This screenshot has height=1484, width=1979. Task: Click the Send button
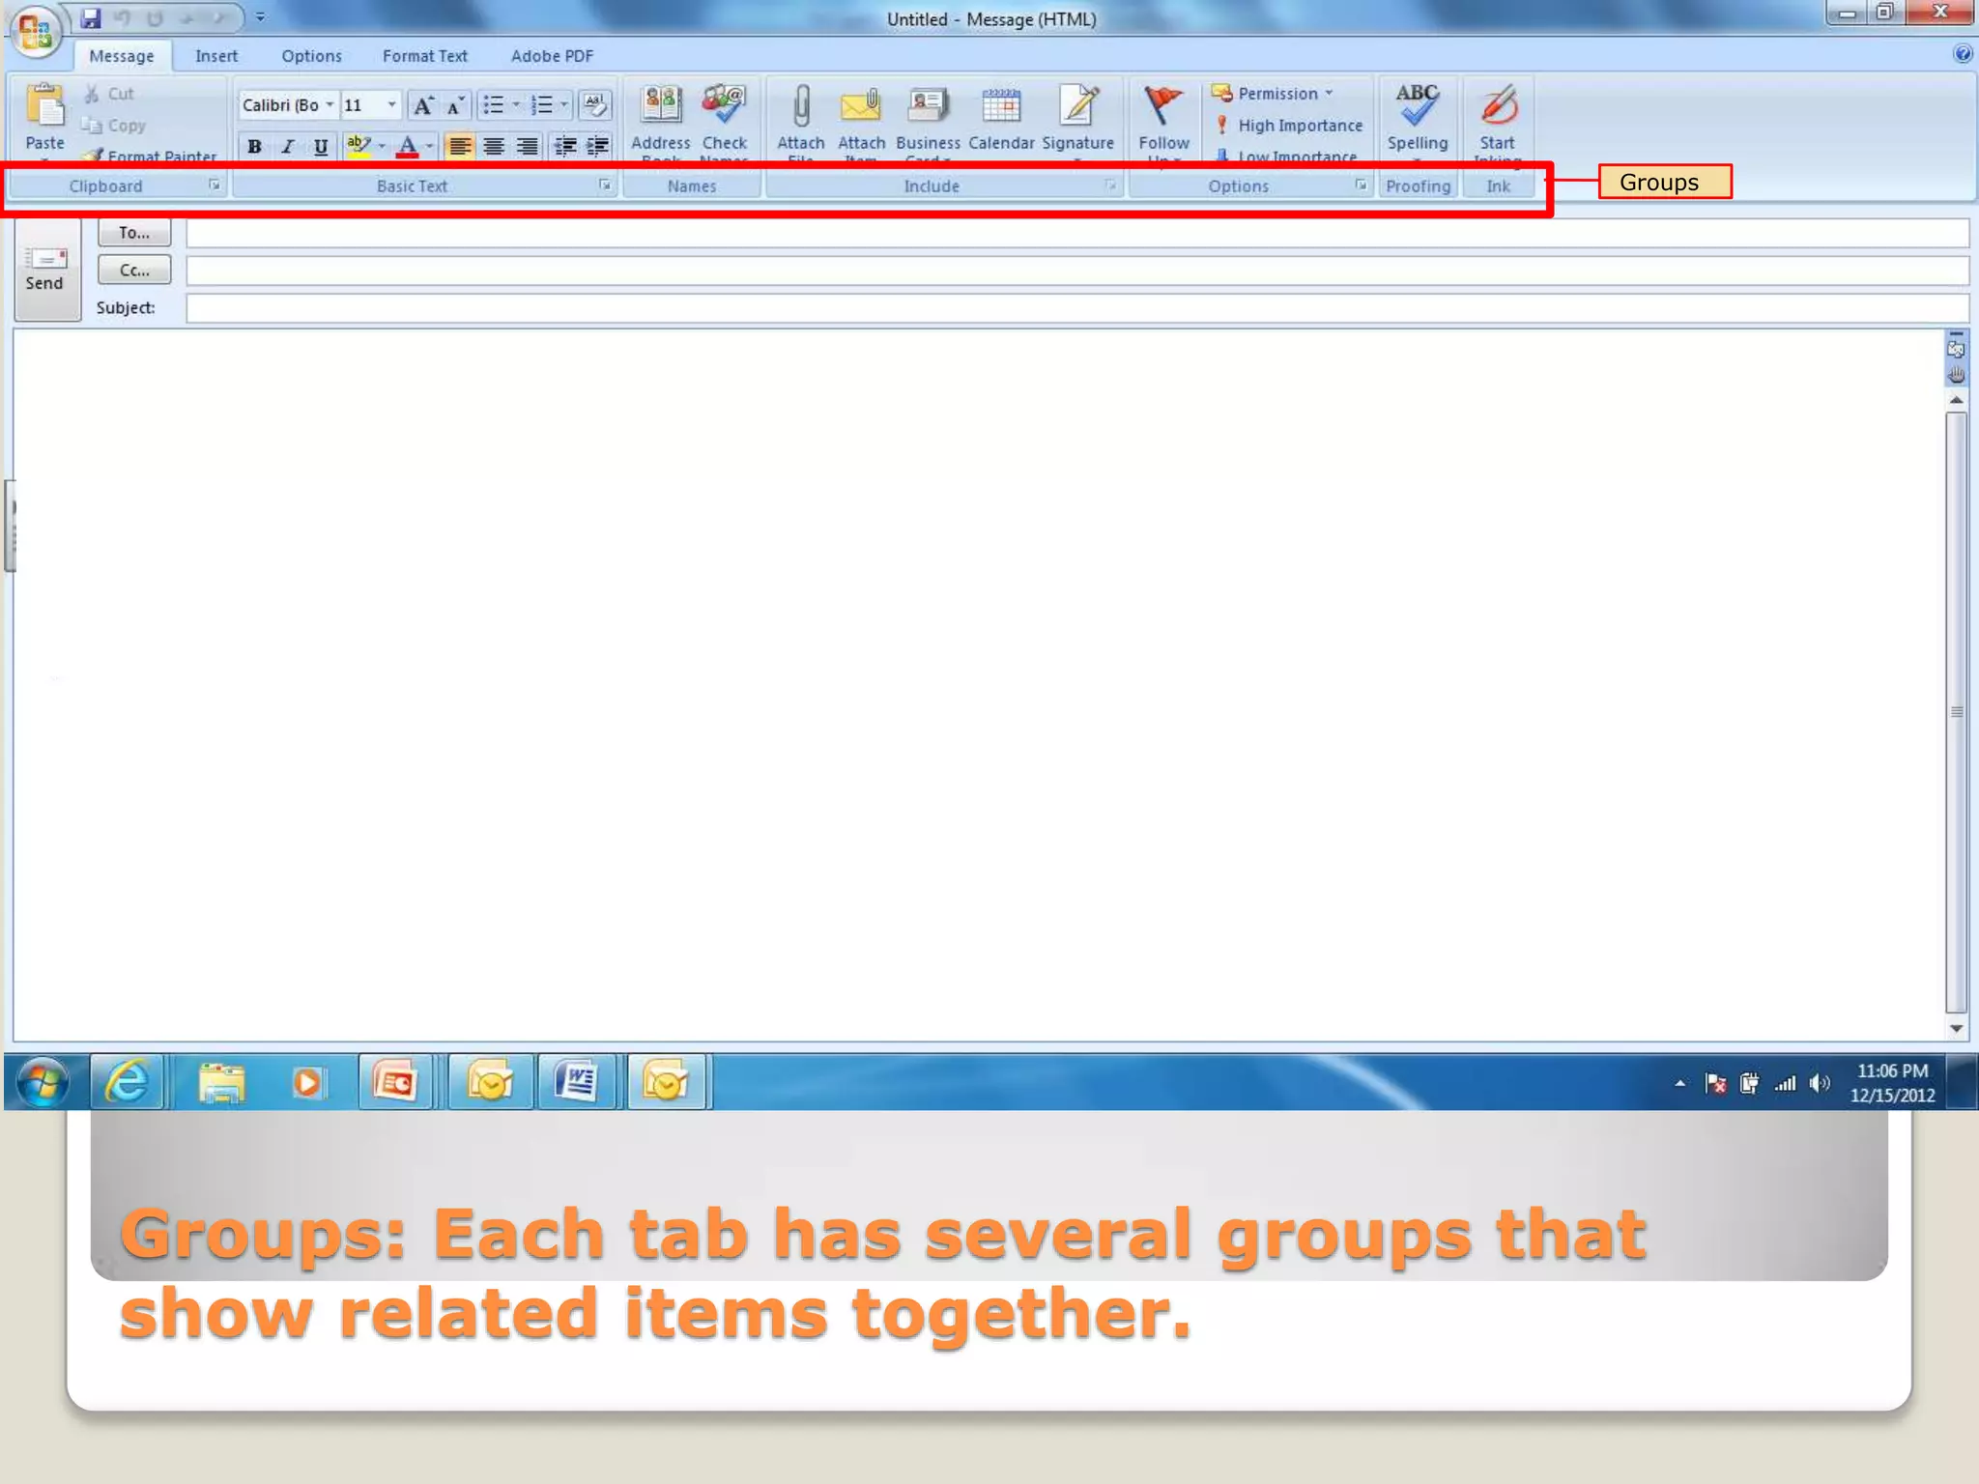[x=46, y=270]
